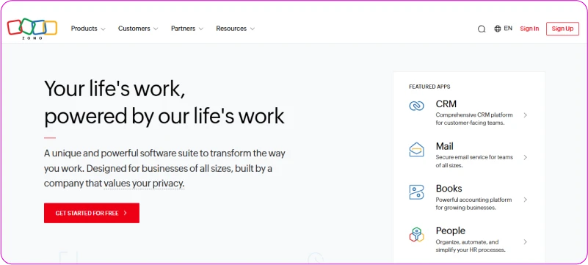Open the Mail app title
The width and height of the screenshot is (588, 265).
(x=444, y=146)
